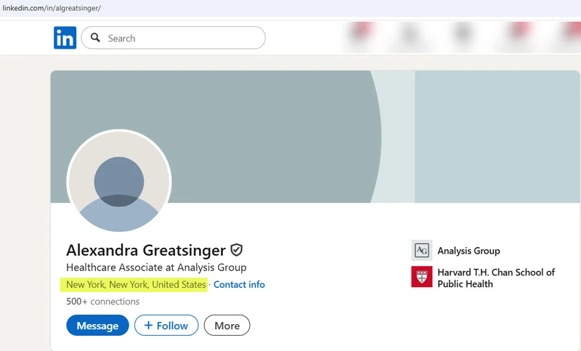Click the magnifying glass search icon
Image resolution: width=581 pixels, height=351 pixels.
click(x=96, y=38)
